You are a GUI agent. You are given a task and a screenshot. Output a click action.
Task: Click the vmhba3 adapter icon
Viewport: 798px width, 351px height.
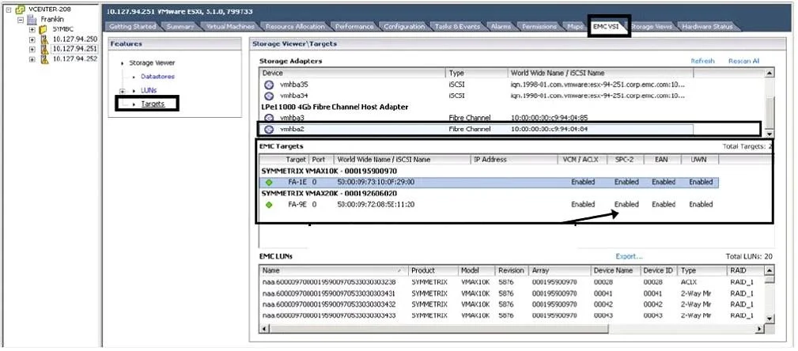[269, 118]
